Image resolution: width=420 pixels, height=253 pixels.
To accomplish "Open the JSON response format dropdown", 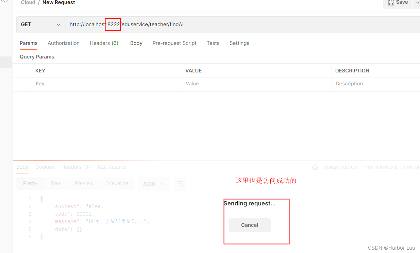I will pos(154,184).
